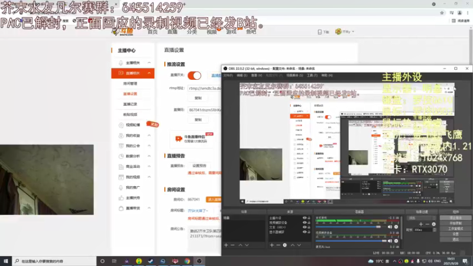Move source down in OBS sources panel

pos(299,245)
